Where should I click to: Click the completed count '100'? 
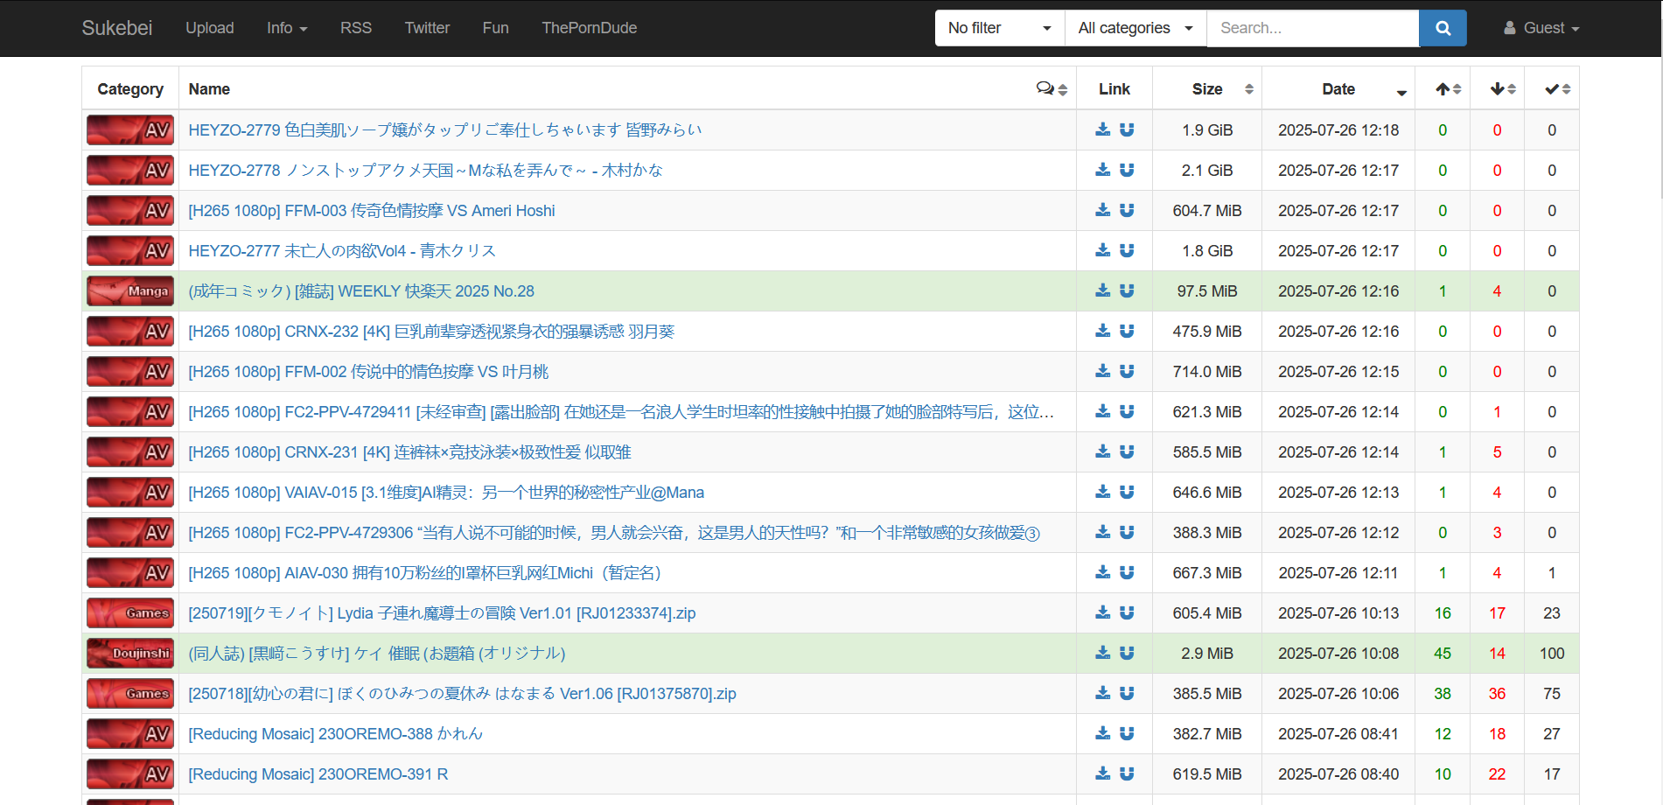[x=1552, y=653]
